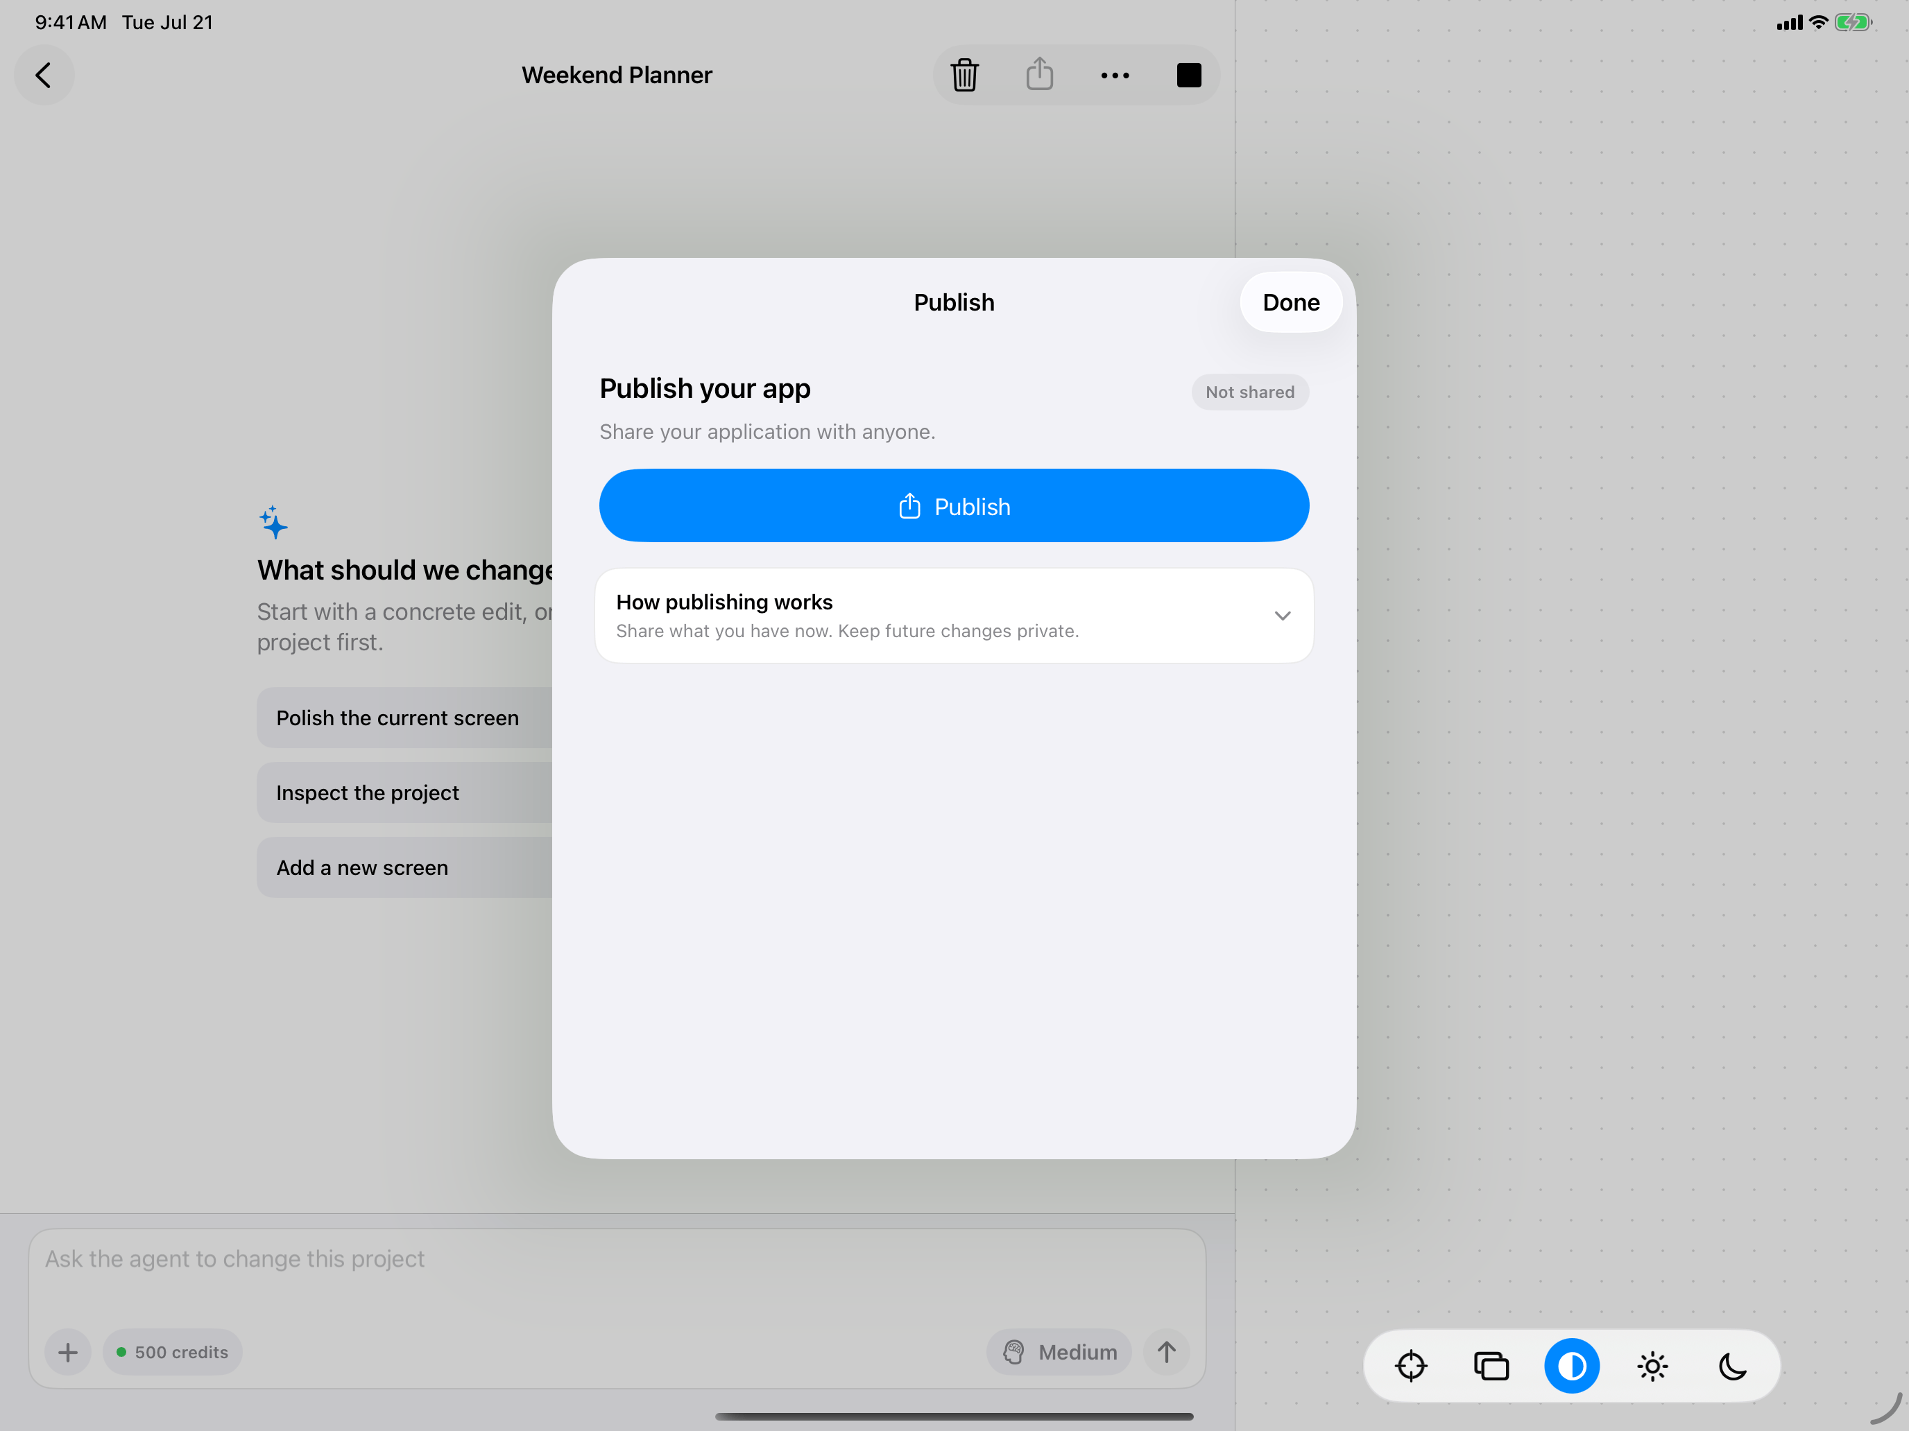Viewport: 1909px width, 1431px height.
Task: Switch to dark mode moon icon
Action: click(1733, 1367)
